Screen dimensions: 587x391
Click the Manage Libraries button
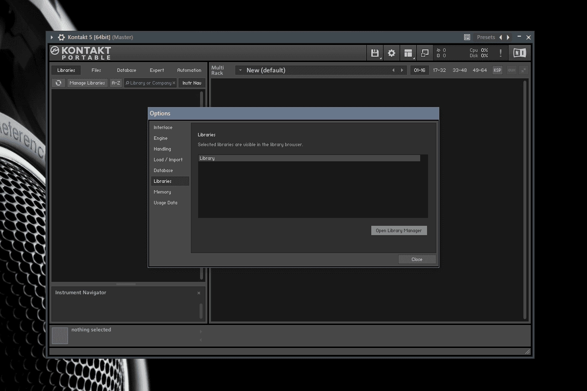click(x=87, y=83)
